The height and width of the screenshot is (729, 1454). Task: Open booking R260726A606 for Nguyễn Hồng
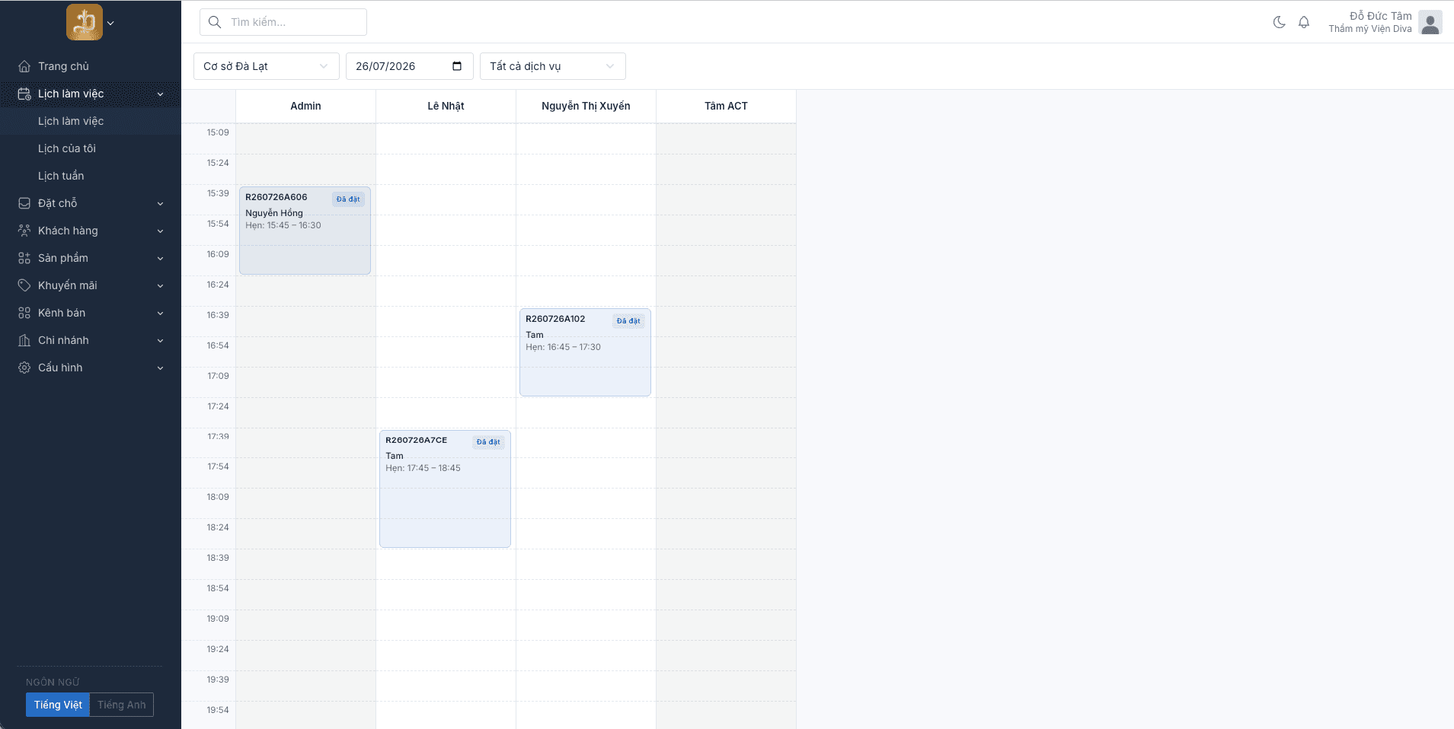[305, 231]
